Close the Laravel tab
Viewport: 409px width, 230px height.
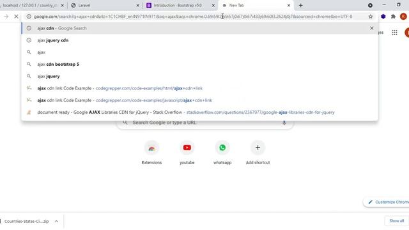tap(138, 5)
